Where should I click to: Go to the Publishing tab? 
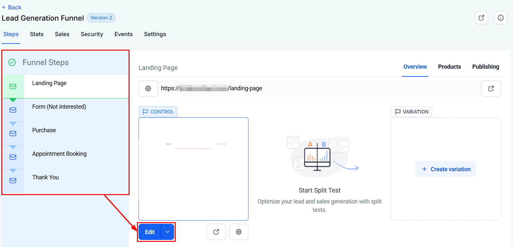point(485,67)
